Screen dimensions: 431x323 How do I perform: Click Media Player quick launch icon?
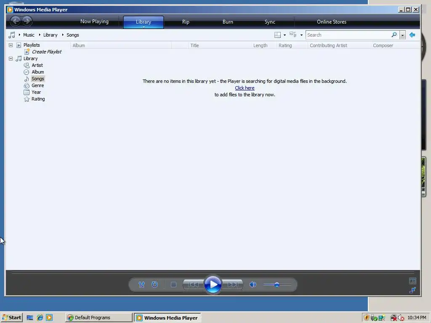(x=49, y=318)
